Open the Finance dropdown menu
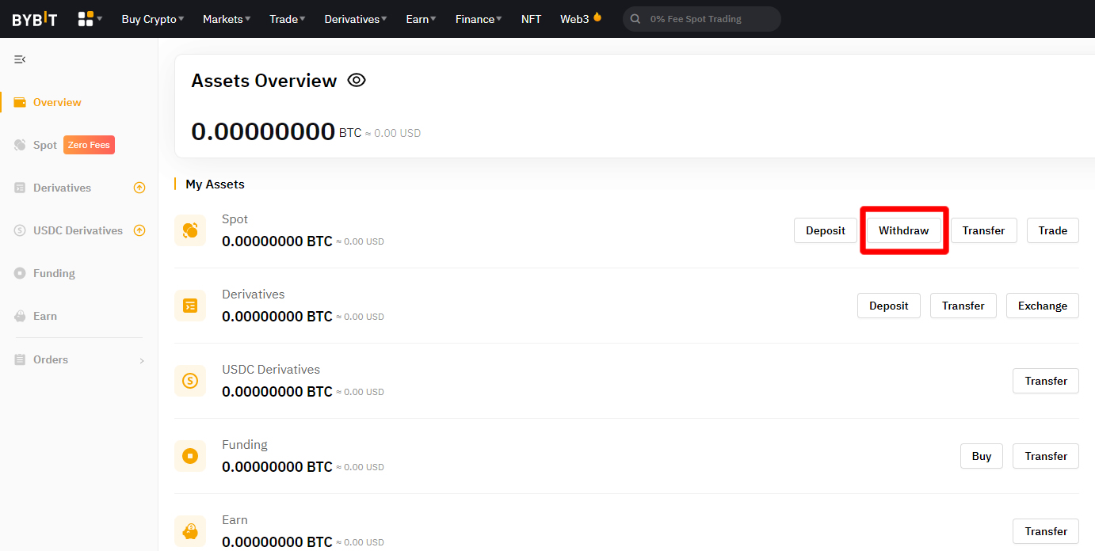This screenshot has width=1095, height=551. [x=477, y=18]
